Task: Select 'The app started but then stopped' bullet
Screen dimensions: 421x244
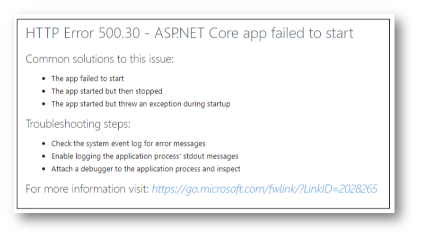Action: tap(107, 91)
